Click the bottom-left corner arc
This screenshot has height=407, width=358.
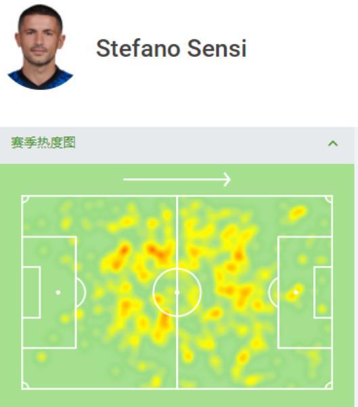25,386
